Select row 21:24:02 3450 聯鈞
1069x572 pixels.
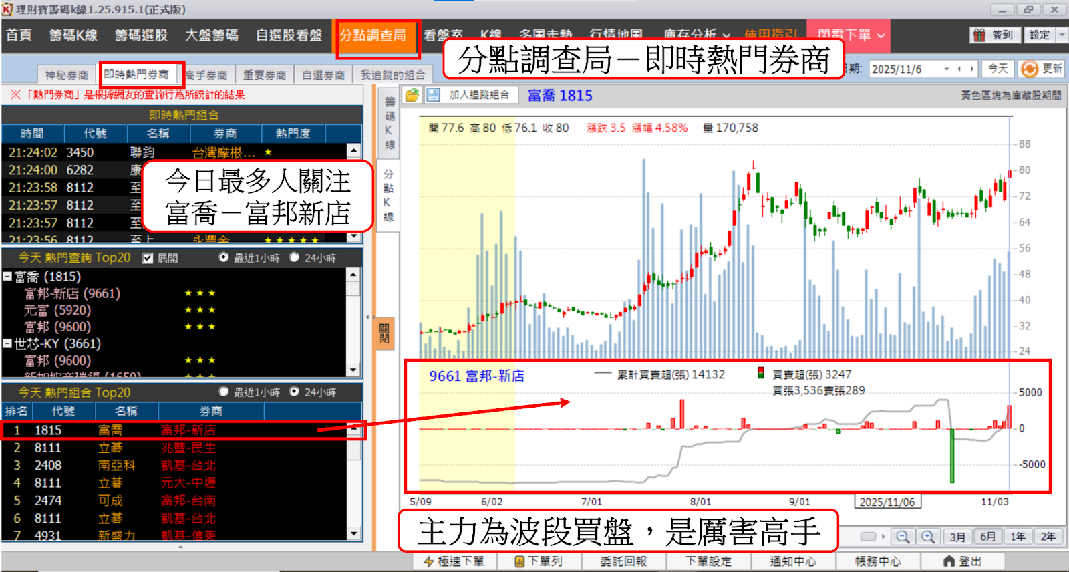tap(174, 152)
